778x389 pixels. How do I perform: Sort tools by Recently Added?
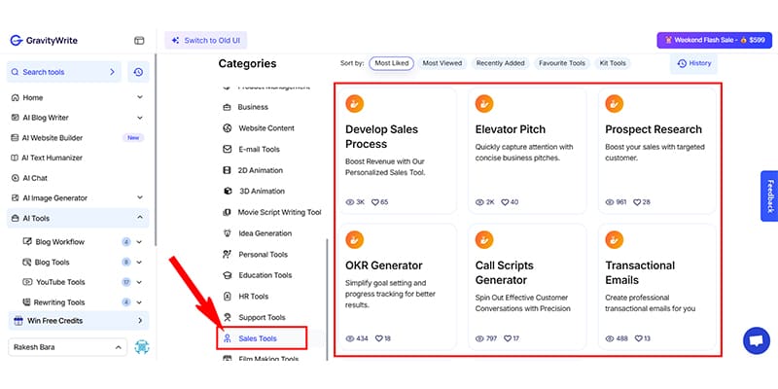[x=500, y=63]
